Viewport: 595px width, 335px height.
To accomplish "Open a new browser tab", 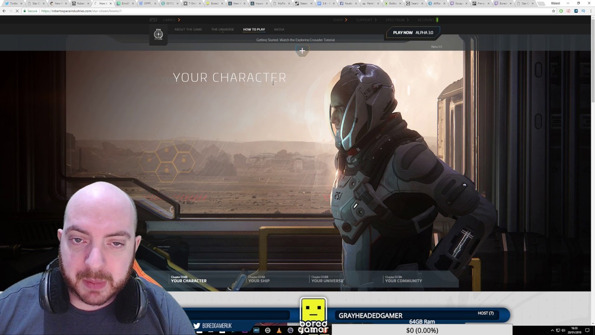I will click(x=541, y=3).
